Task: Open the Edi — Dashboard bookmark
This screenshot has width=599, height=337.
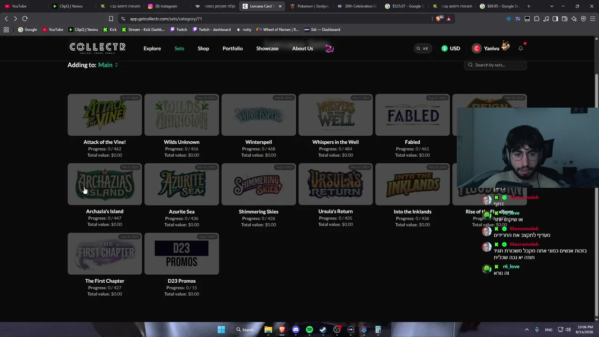Action: (322, 29)
